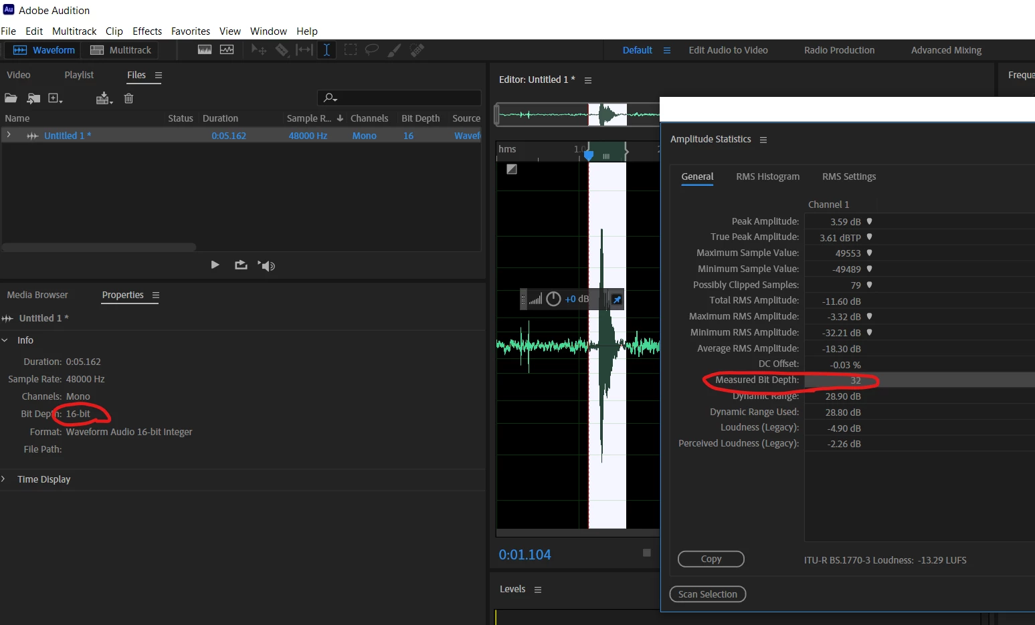Select the Advanced Mixing workspace
The image size is (1035, 625).
(x=946, y=50)
